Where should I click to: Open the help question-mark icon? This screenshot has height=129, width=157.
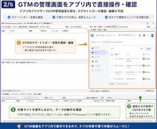coord(144,35)
